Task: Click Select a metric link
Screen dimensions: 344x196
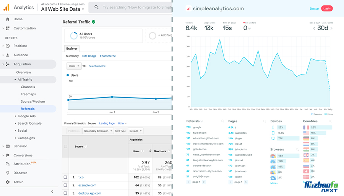Action: click(97, 66)
